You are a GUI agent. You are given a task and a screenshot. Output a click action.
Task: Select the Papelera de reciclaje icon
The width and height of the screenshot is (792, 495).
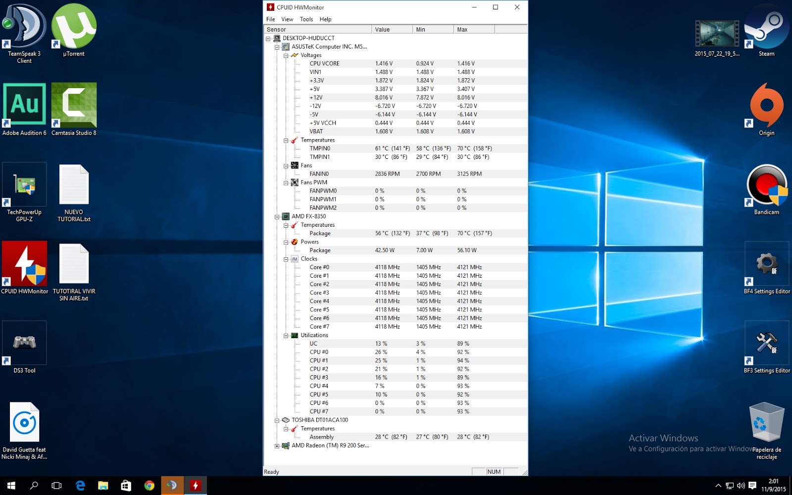tap(766, 431)
